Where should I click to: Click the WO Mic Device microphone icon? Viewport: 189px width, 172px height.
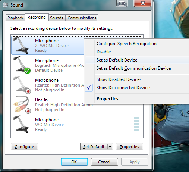(x=21, y=124)
